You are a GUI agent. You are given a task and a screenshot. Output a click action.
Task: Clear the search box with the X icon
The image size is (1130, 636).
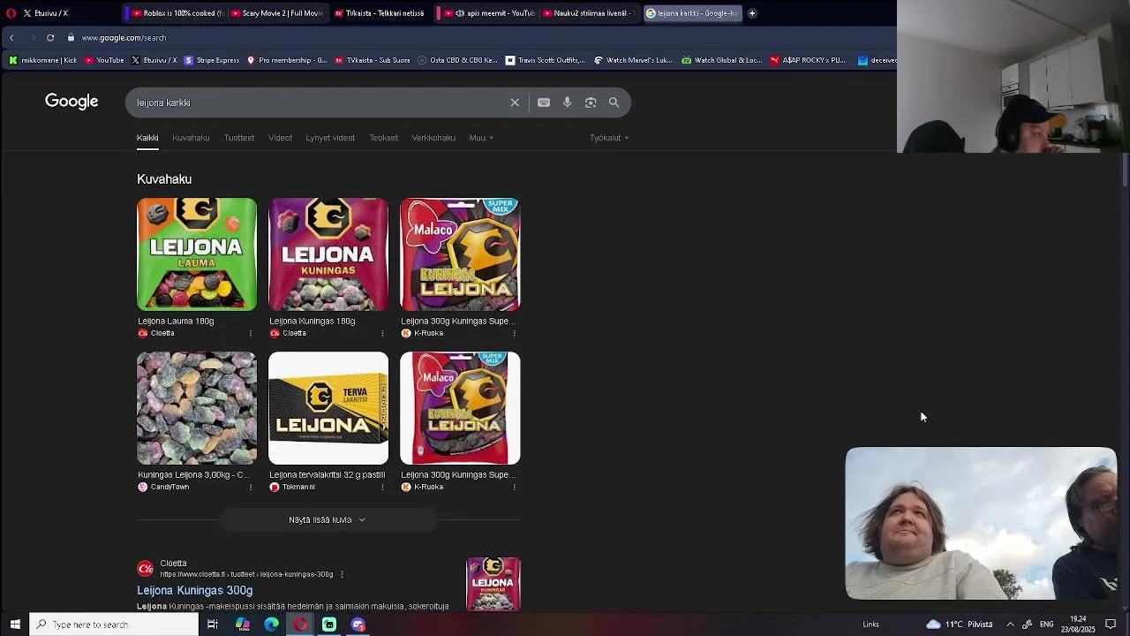point(515,102)
